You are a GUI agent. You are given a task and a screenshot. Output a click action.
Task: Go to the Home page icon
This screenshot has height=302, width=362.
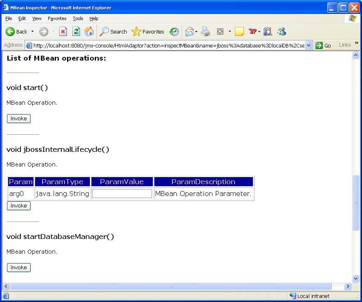click(89, 32)
